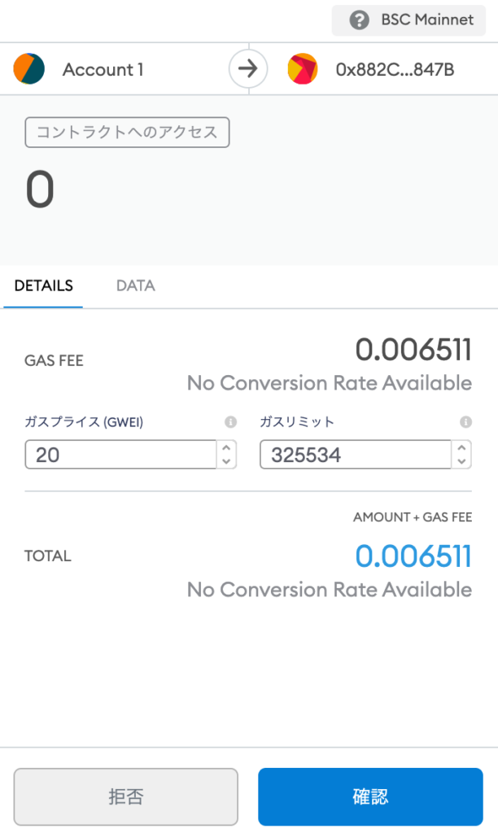Reject the transaction with 拒否 button
The width and height of the screenshot is (498, 833).
[x=126, y=796]
